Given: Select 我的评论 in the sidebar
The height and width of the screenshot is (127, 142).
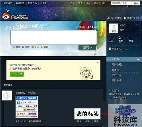Looking at the screenshot, I should pyautogui.click(x=116, y=75).
